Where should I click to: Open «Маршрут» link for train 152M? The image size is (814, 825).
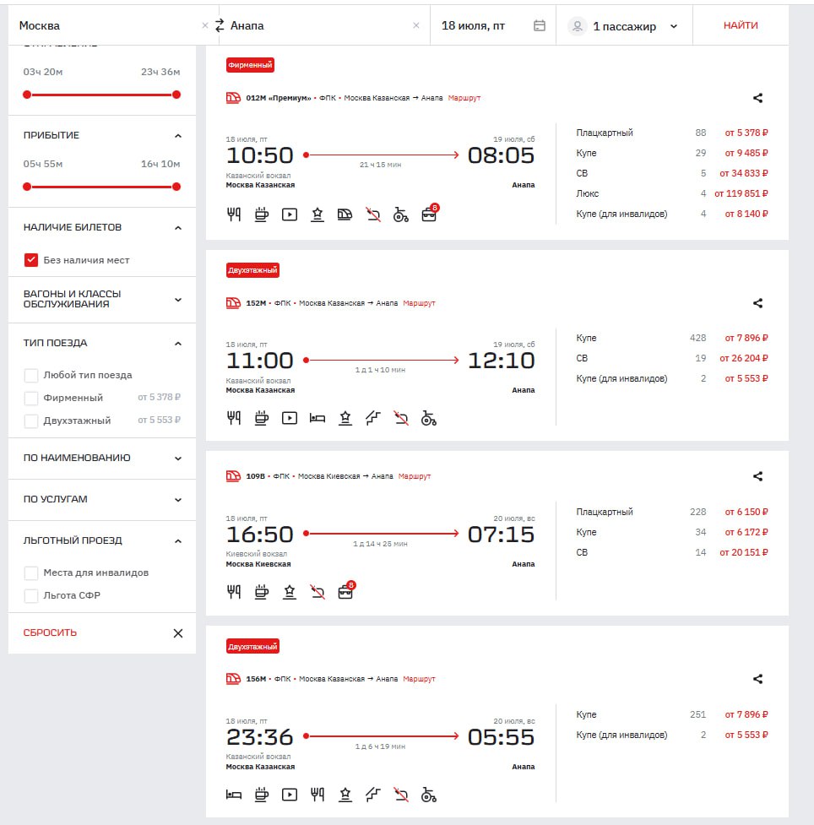[419, 303]
